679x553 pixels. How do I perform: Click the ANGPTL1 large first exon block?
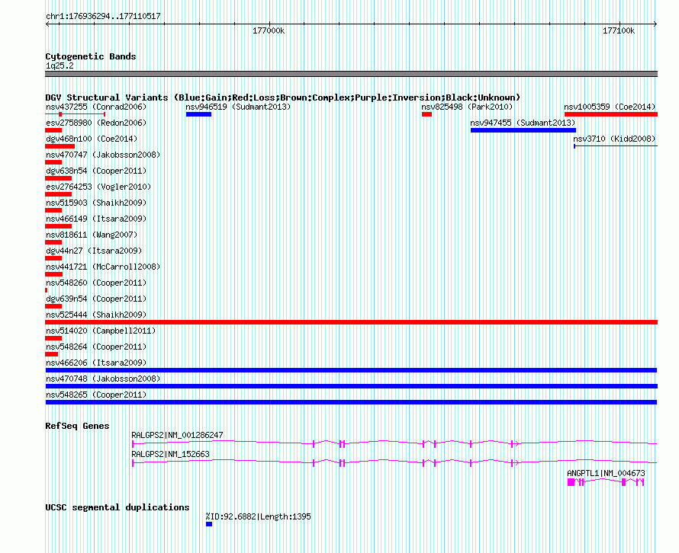point(571,482)
